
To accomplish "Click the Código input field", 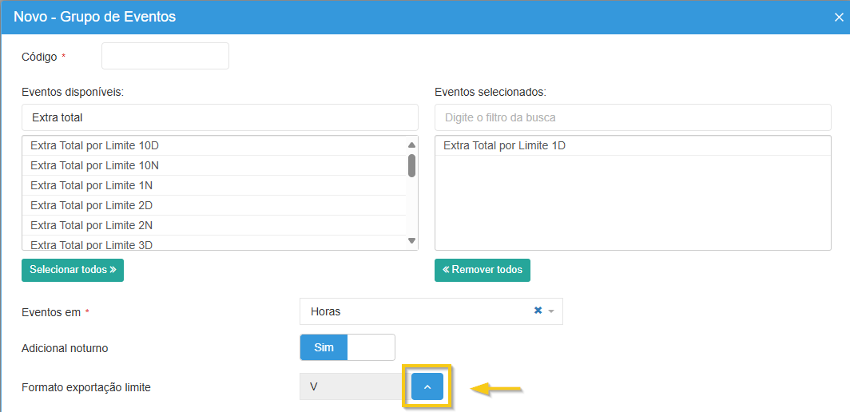I will [165, 57].
